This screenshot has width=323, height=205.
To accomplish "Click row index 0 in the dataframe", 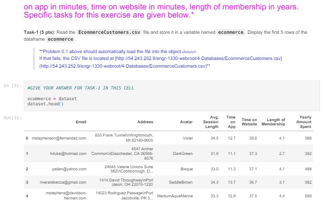I will [x=27, y=138].
